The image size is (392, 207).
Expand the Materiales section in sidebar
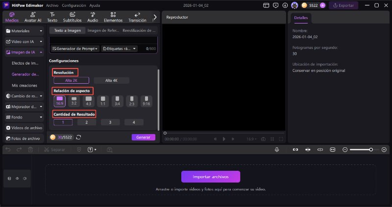(24, 31)
